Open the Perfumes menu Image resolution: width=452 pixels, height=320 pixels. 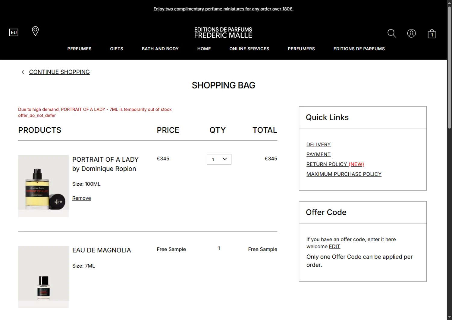click(79, 49)
